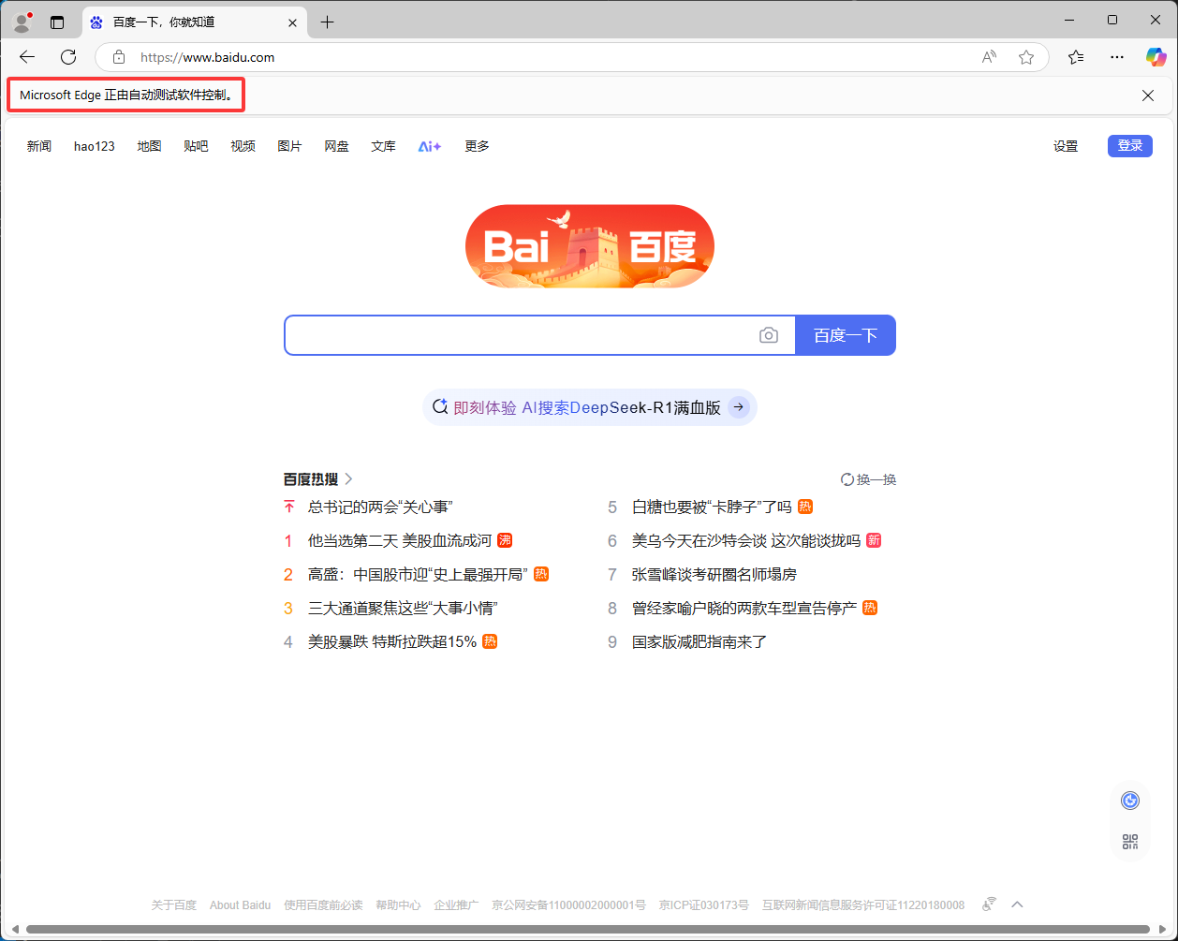Open the 地图 navigation link
The image size is (1178, 941).
[x=150, y=146]
